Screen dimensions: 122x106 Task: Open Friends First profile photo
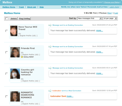(15, 52)
